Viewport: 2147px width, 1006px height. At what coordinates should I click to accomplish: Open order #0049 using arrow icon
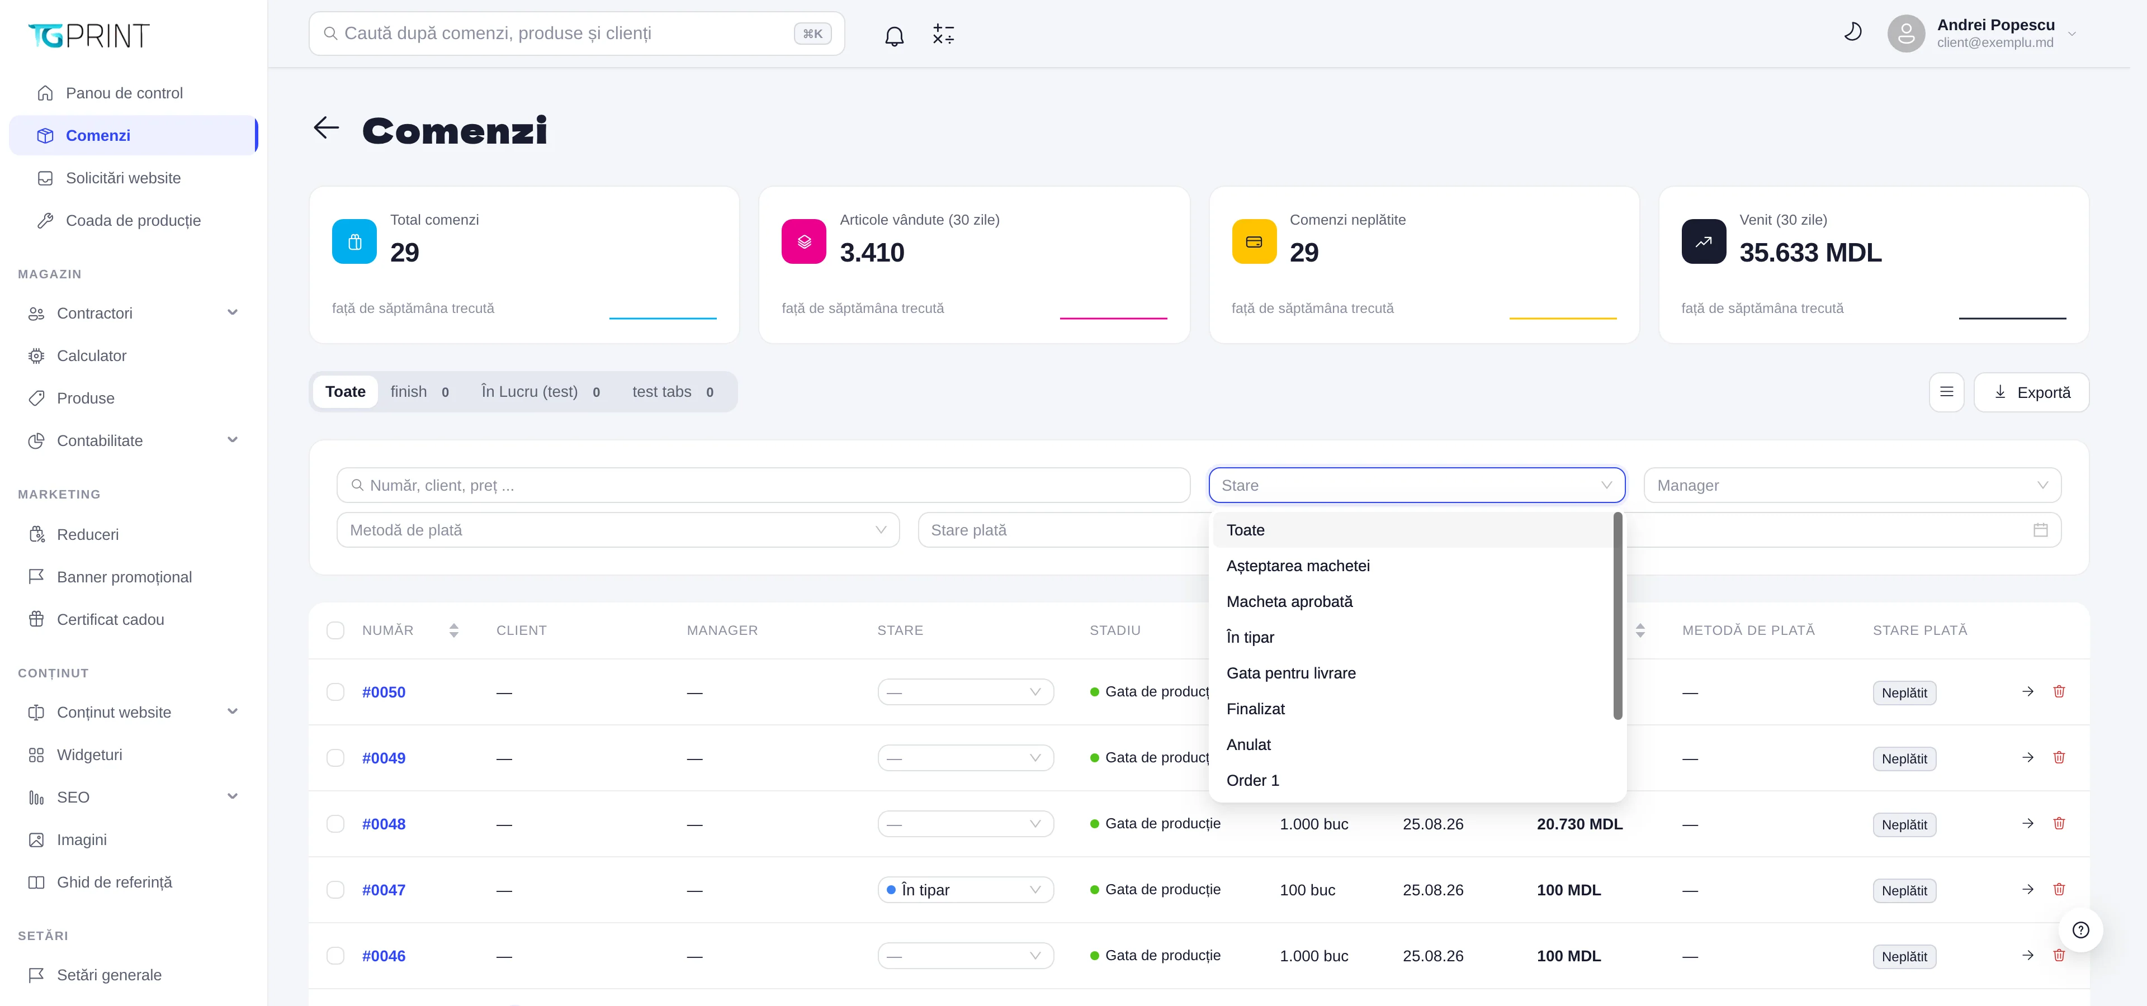(x=2028, y=758)
